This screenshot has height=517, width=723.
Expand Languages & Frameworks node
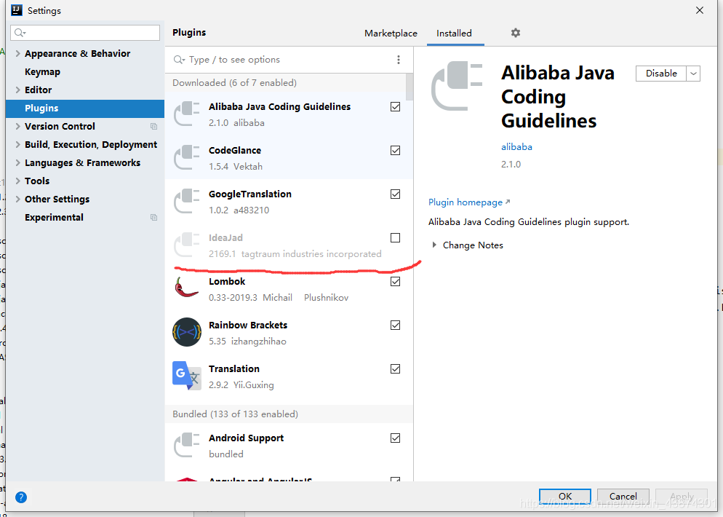17,163
